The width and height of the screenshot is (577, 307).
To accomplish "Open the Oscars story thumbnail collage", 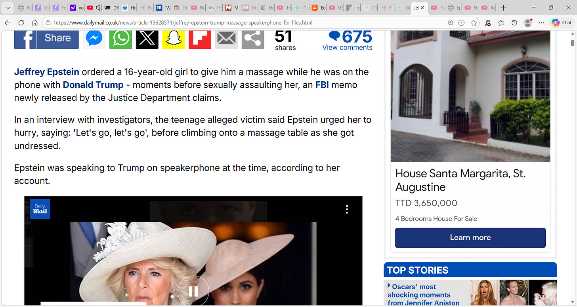I will (x=514, y=294).
